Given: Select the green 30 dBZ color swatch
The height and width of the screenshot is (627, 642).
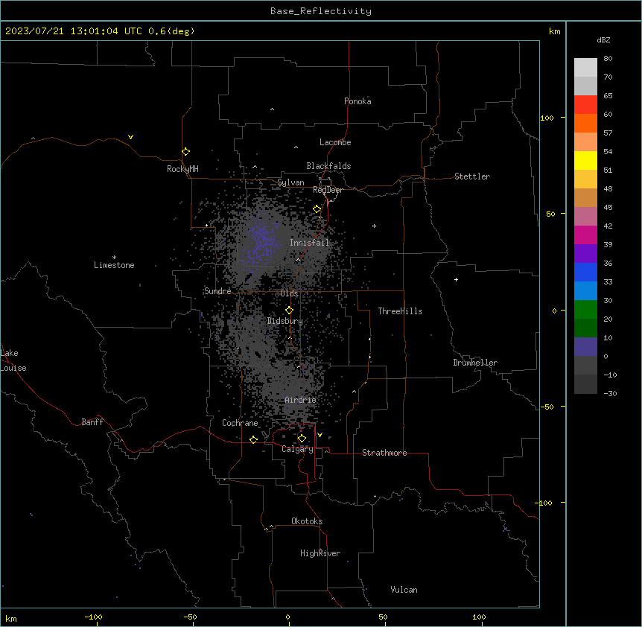Looking at the screenshot, I should click(585, 310).
